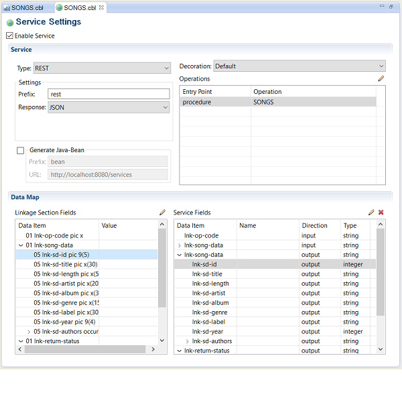
Task: Click the Operations edit pencil icon
Action: pyautogui.click(x=381, y=79)
